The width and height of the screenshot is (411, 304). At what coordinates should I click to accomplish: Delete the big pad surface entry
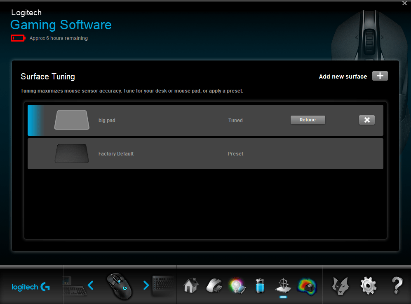tap(367, 120)
